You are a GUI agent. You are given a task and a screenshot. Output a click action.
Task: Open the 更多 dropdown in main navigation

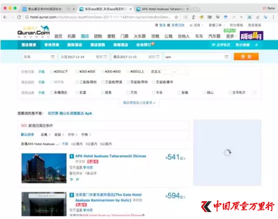231,36
